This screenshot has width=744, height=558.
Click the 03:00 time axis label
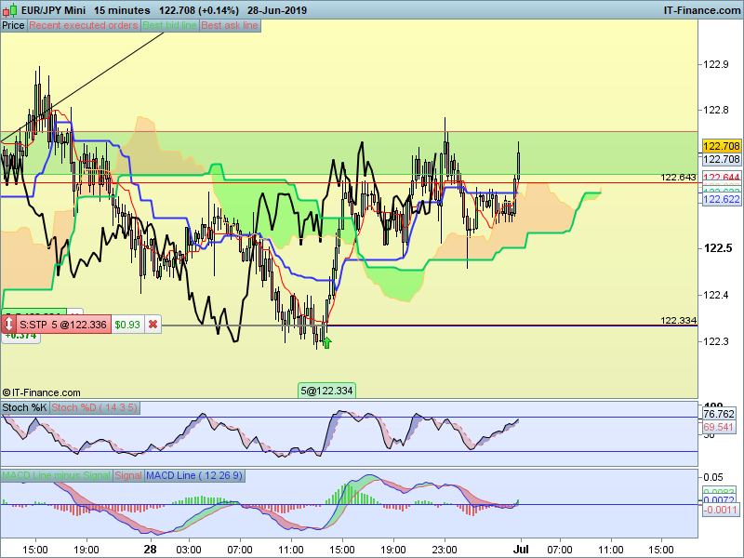pos(189,550)
